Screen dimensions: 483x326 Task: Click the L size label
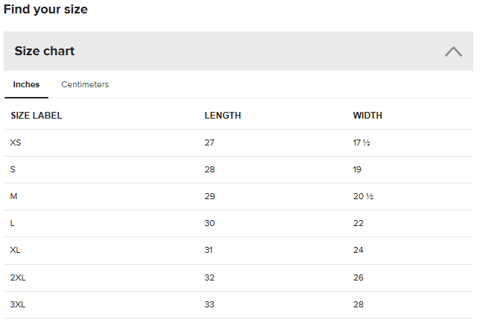tap(13, 223)
